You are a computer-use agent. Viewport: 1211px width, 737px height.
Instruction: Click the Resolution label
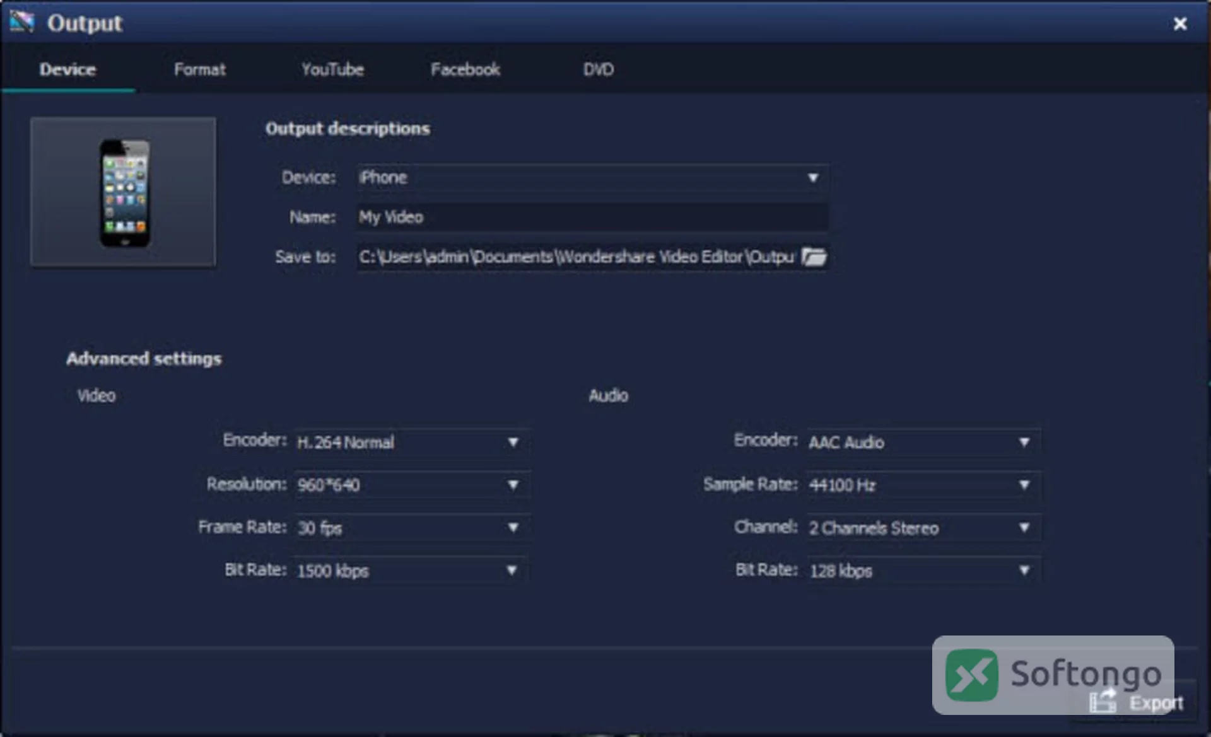tap(247, 484)
